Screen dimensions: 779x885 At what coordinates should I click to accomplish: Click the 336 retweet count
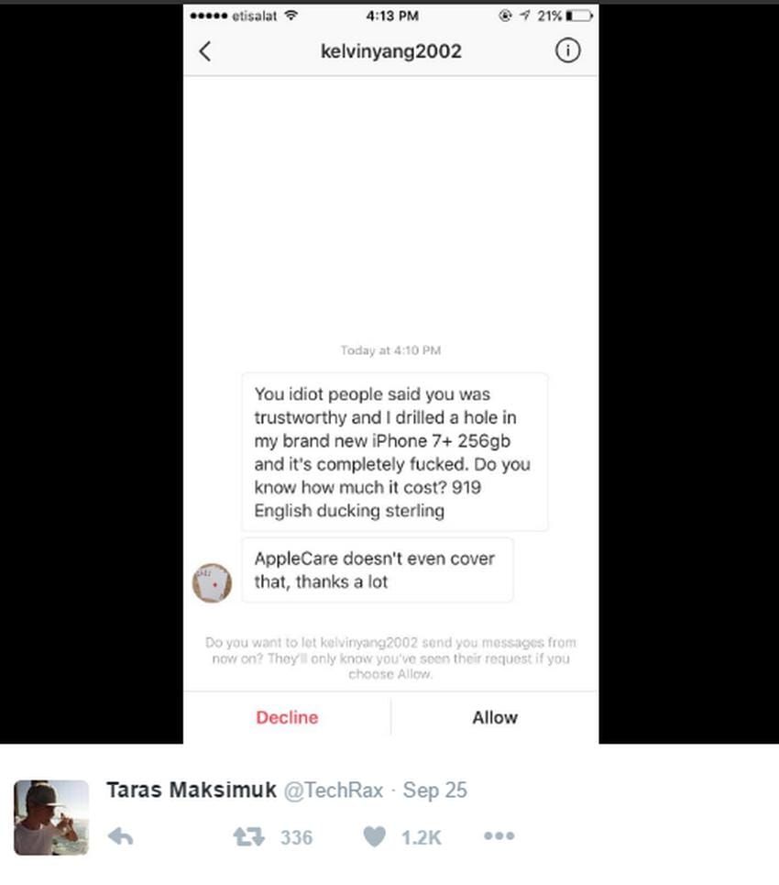[297, 837]
